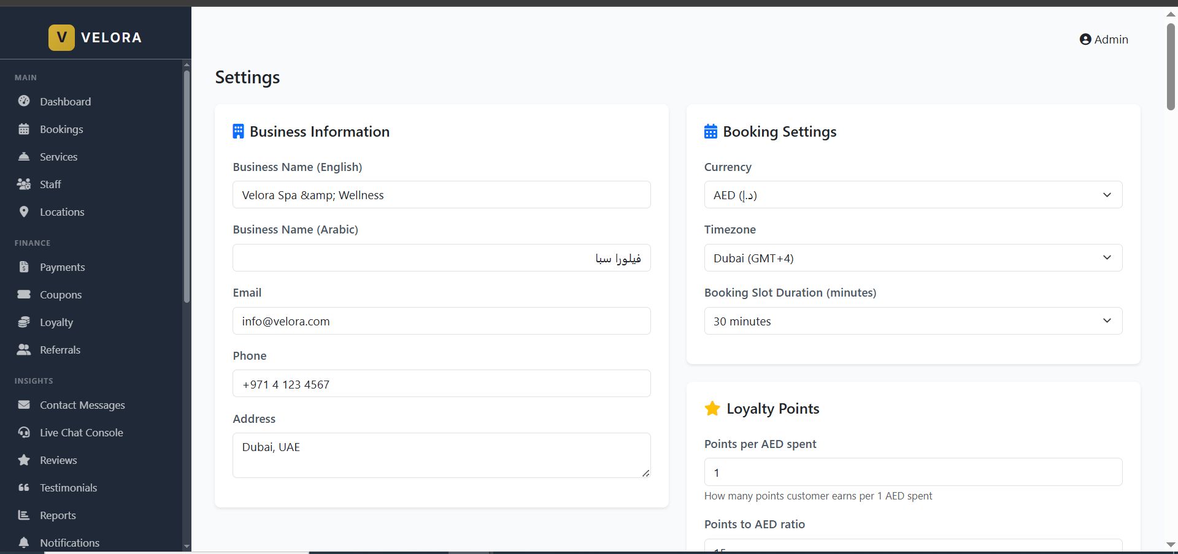1178x554 pixels.
Task: Click the Dashboard gauge icon in sidebar
Action: (24, 101)
